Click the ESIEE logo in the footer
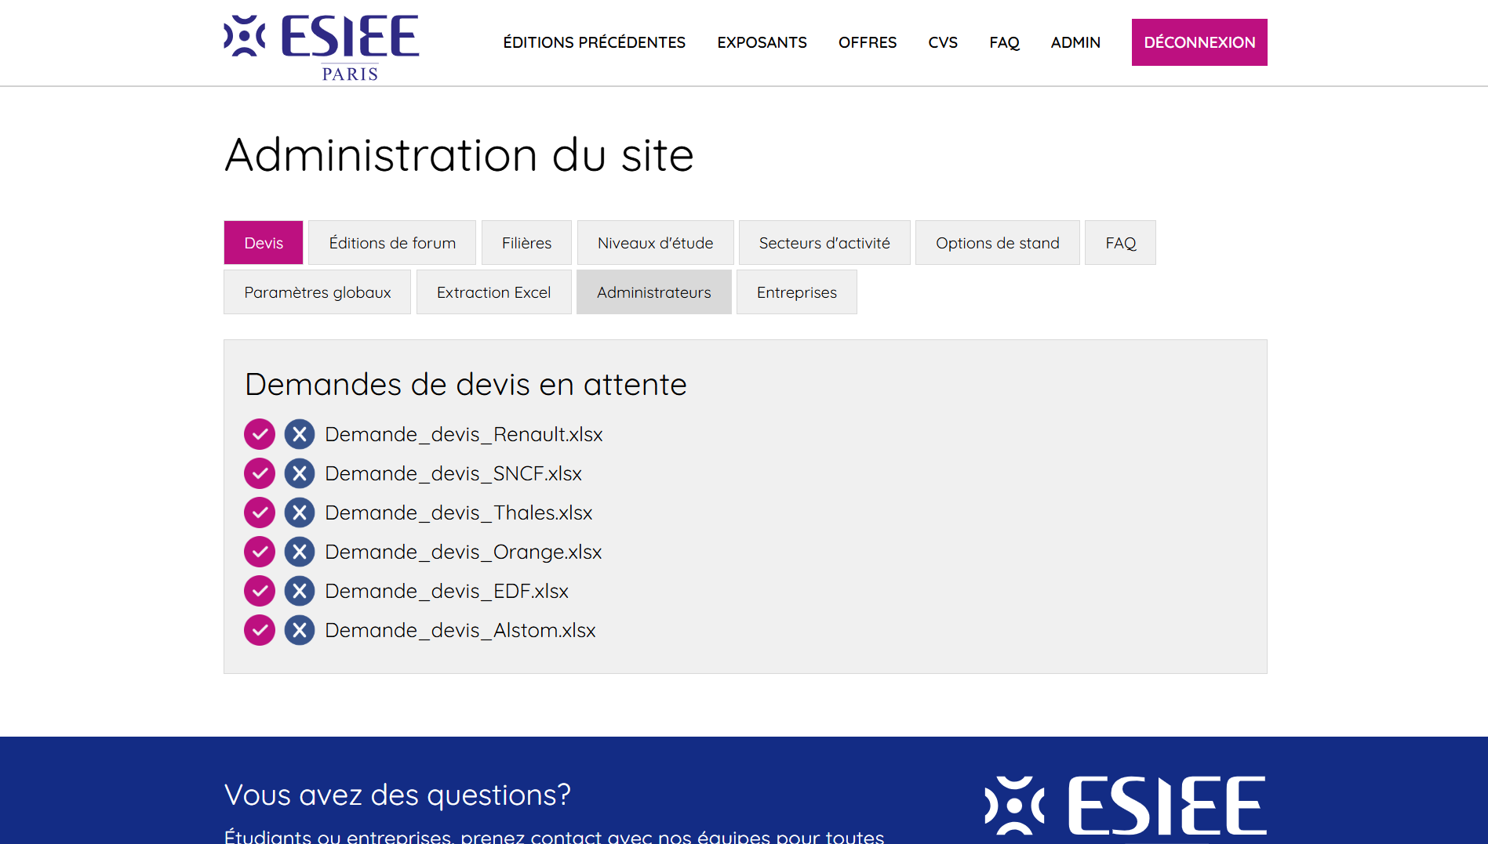 pyautogui.click(x=1122, y=803)
